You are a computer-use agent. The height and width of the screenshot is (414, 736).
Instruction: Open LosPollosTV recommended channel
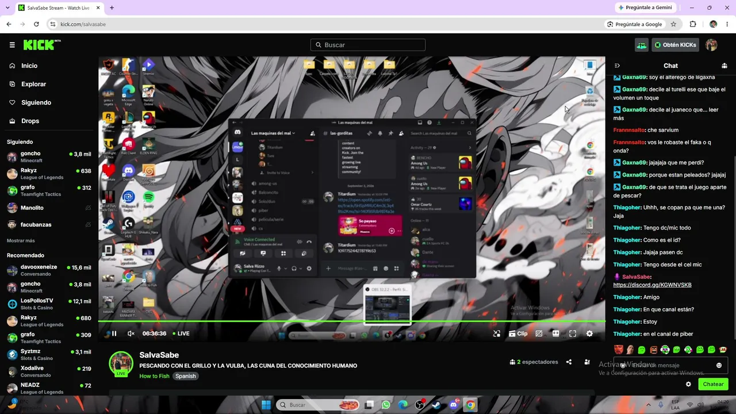click(x=49, y=304)
